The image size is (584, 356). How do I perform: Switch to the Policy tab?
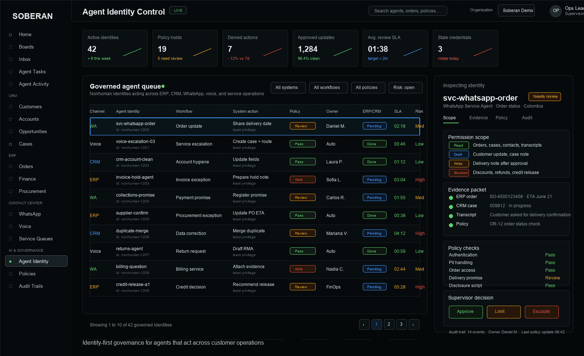coord(502,118)
